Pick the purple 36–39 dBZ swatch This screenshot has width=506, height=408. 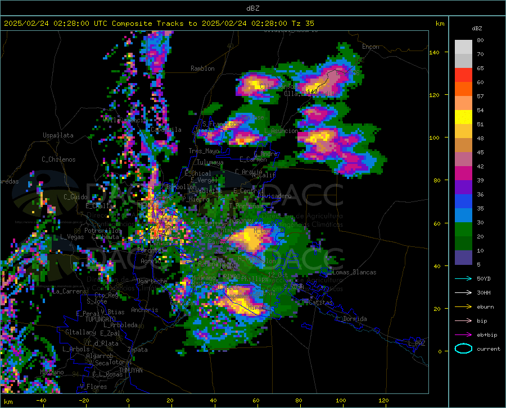(x=463, y=187)
